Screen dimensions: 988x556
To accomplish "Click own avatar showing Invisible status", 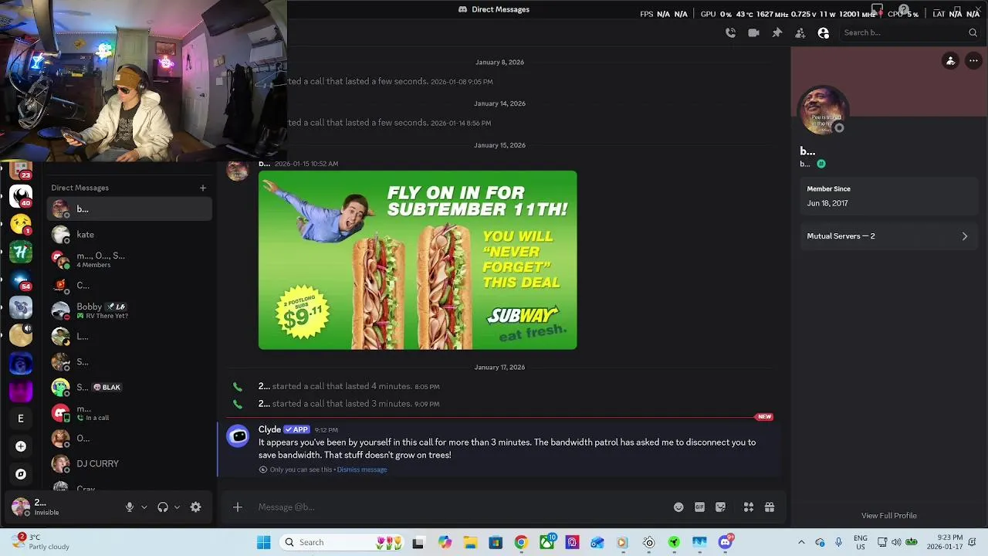I will pyautogui.click(x=21, y=507).
